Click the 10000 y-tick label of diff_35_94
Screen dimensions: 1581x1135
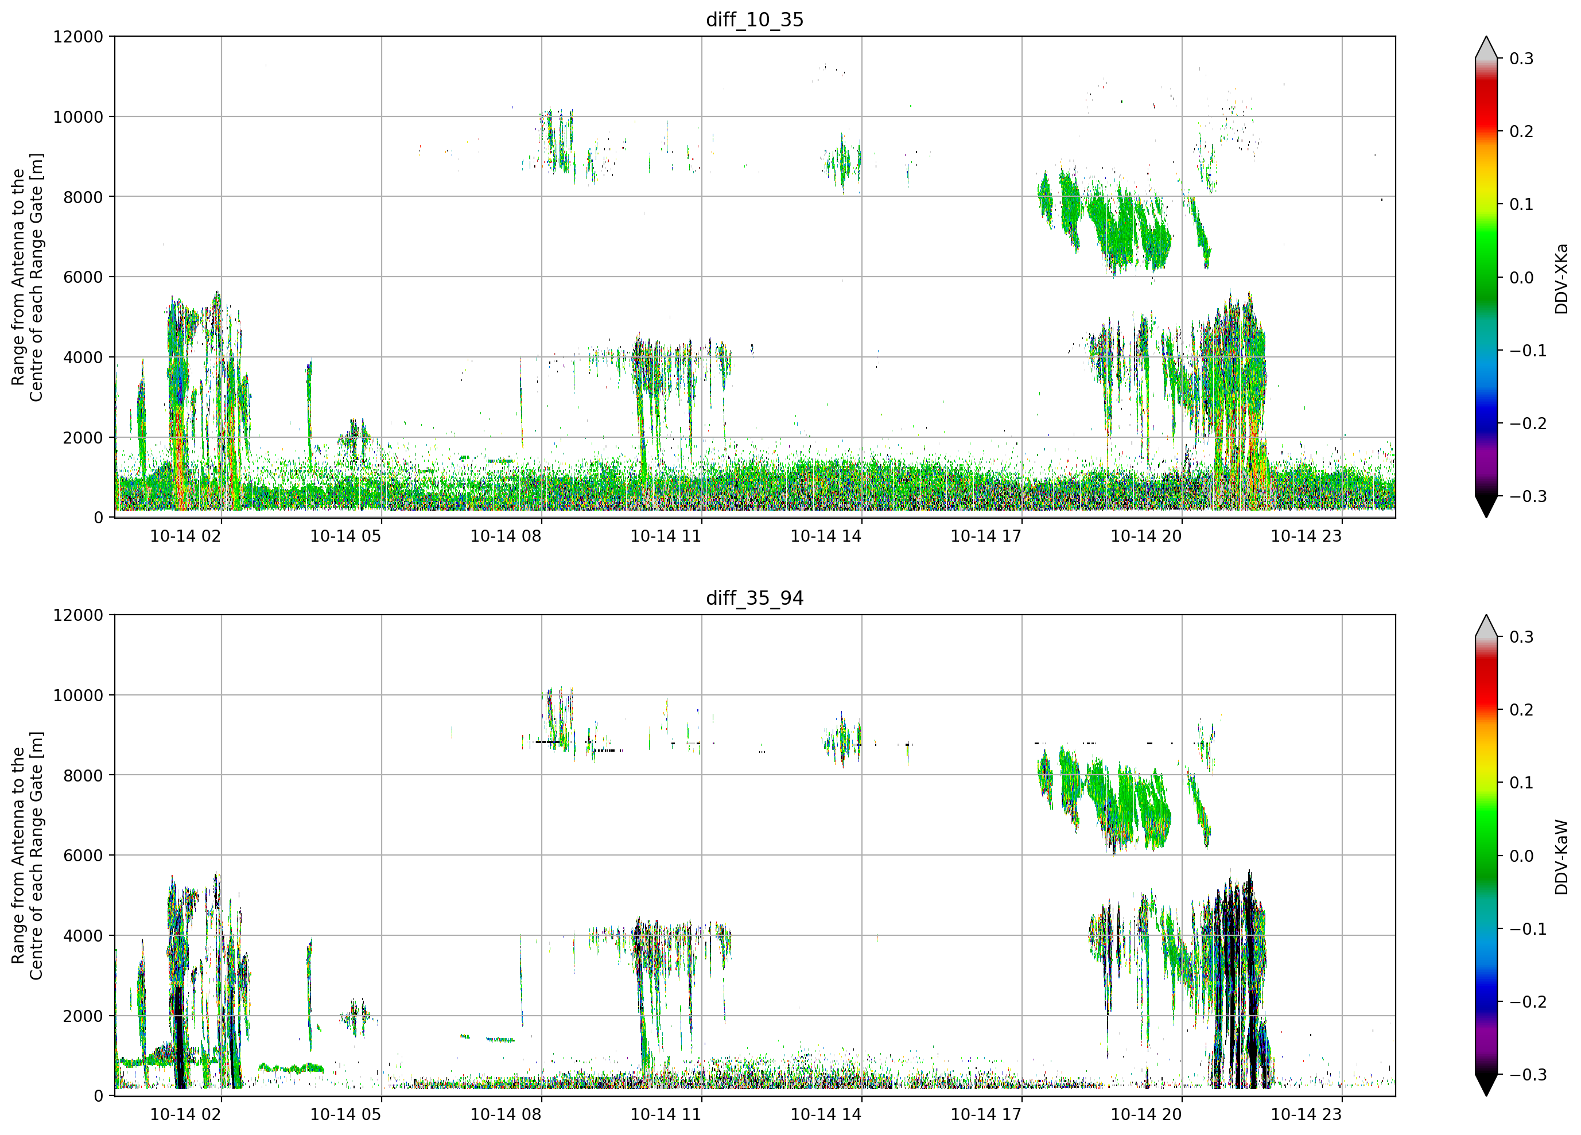click(x=78, y=696)
